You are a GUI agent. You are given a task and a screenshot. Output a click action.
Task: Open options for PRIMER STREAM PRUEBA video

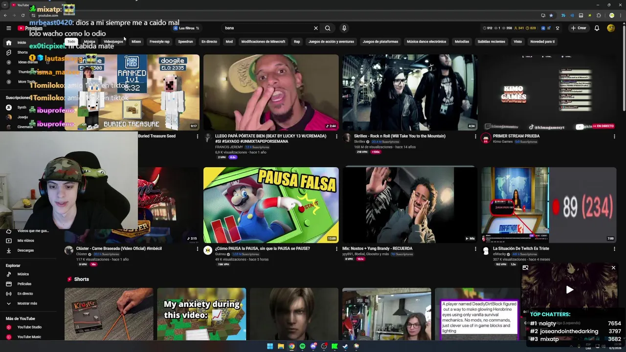click(x=614, y=136)
